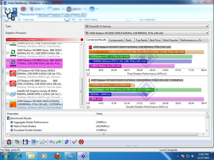Click the Benchmark Results icon in parameter list
The image size is (214, 160).
click(x=9, y=118)
